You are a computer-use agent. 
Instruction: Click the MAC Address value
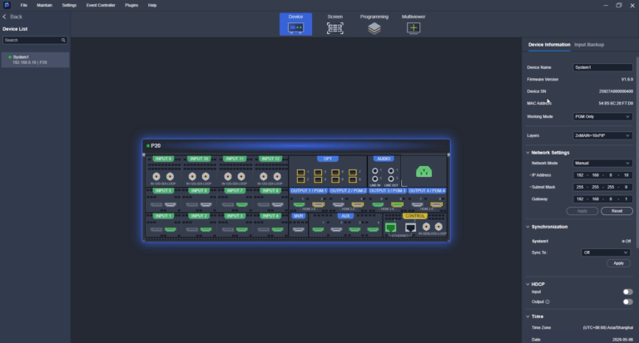(616, 103)
